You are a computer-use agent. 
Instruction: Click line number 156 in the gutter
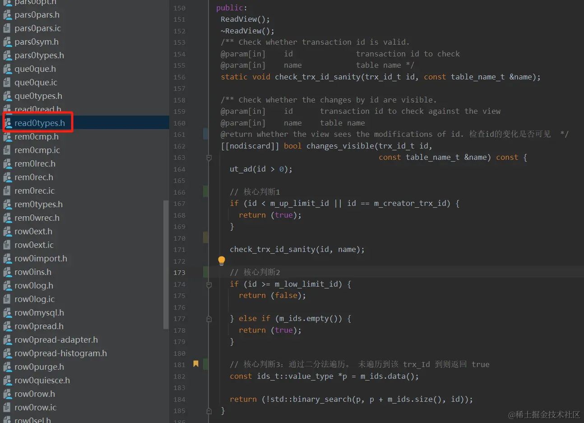[x=179, y=77]
